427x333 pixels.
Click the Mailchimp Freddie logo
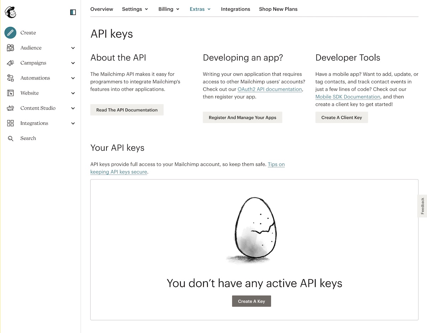pyautogui.click(x=10, y=12)
